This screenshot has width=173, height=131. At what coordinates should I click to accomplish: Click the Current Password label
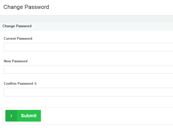[x=18, y=39]
